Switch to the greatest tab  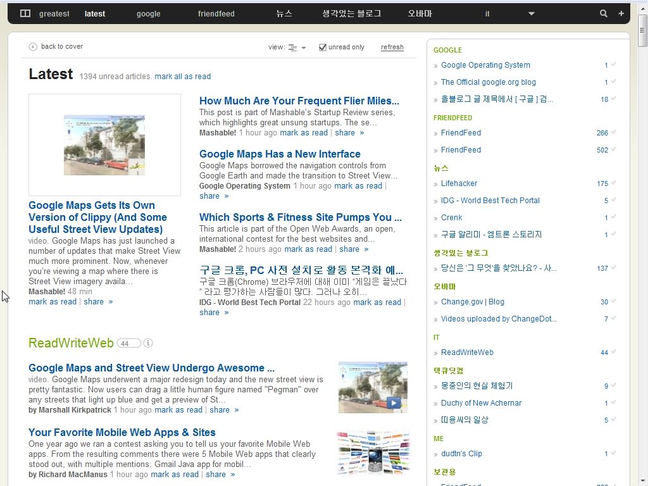pos(54,14)
